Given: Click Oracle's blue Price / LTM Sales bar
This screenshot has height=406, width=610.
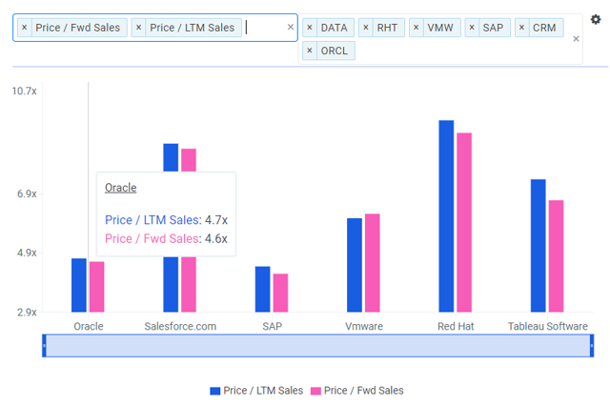Looking at the screenshot, I should pos(79,285).
